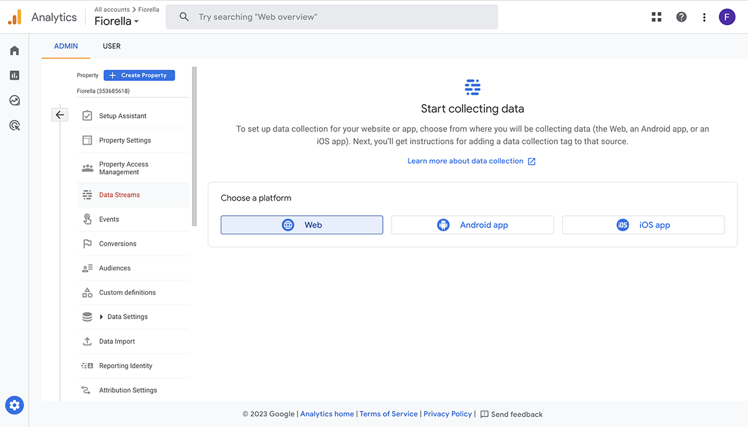Image resolution: width=748 pixels, height=427 pixels.
Task: Open the Explore icon
Action: [x=14, y=100]
